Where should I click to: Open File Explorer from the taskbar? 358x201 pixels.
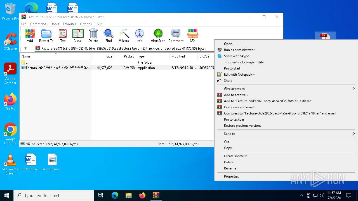[129, 195]
